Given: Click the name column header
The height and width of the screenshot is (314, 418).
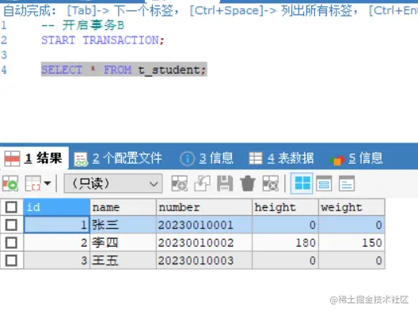Looking at the screenshot, I should coord(123,207).
